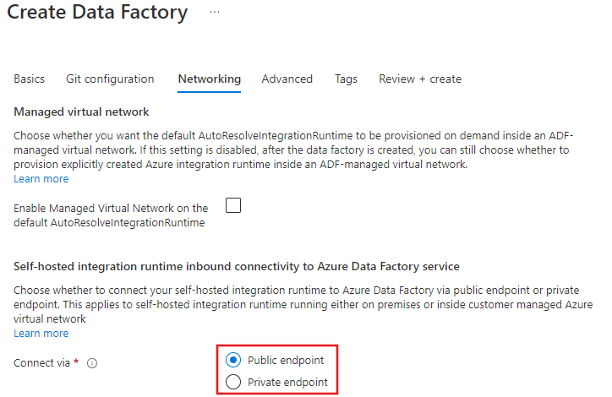Open the ellipsis menu beside Create Data Factory
The width and height of the screenshot is (612, 397).
[214, 13]
